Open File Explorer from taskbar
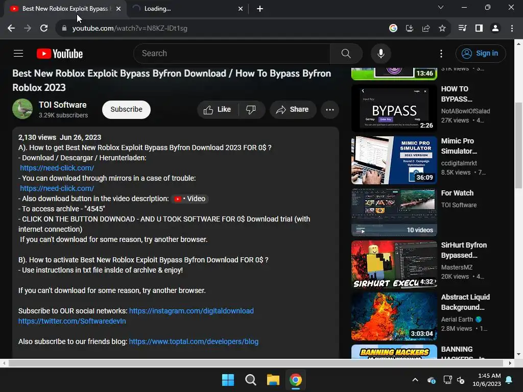 click(x=273, y=380)
